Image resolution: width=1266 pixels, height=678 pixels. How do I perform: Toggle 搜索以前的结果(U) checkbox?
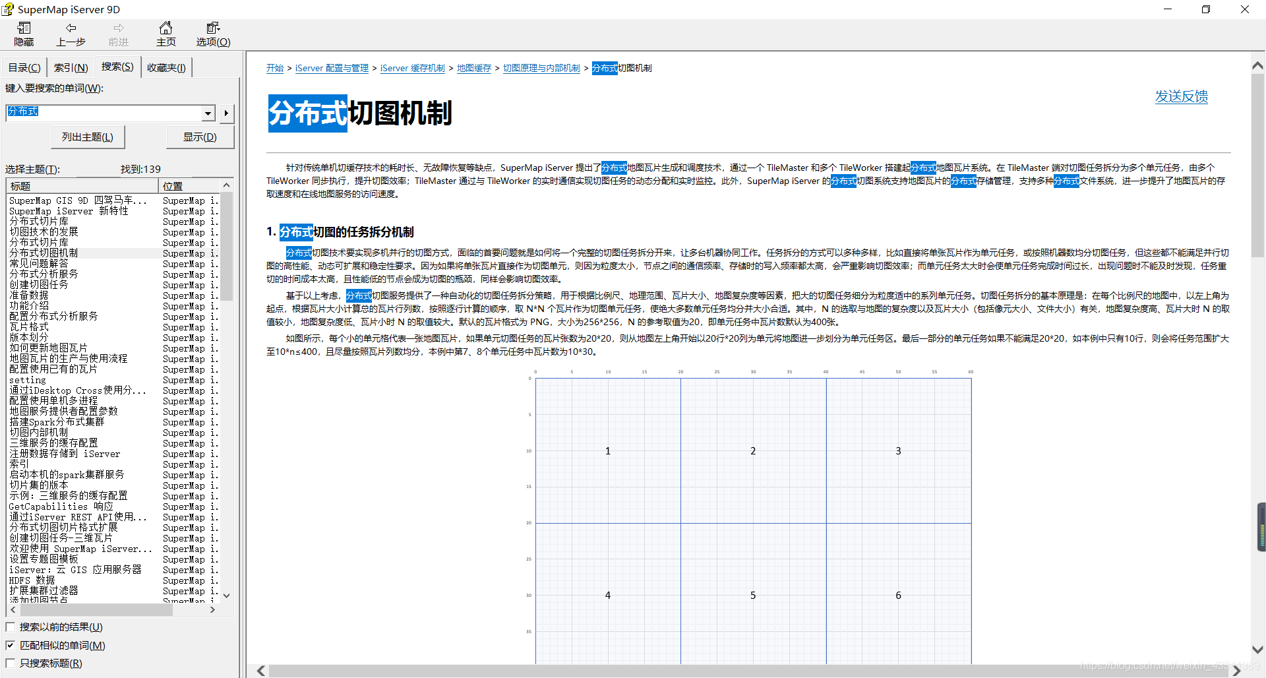click(x=10, y=627)
